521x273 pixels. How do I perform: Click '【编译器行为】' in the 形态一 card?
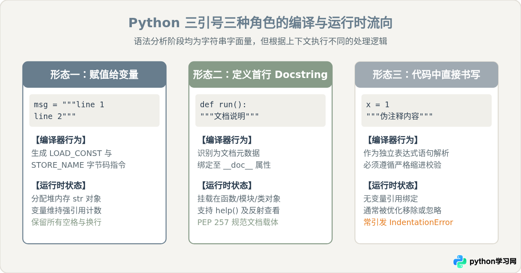(x=60, y=140)
